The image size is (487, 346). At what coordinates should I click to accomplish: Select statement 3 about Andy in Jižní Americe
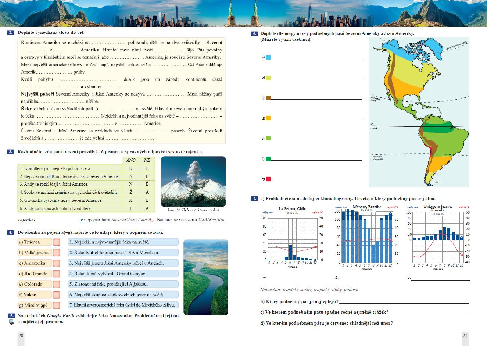coord(70,184)
